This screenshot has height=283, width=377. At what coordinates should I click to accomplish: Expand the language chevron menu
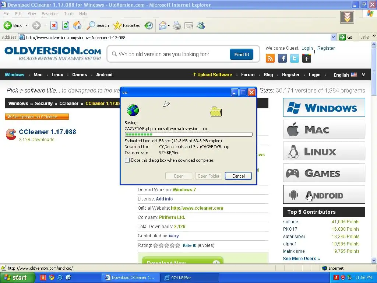pyautogui.click(x=363, y=74)
